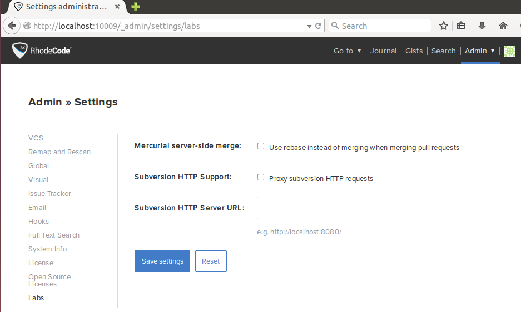
Task: Focus the Subversion HTTP Server URL field
Action: point(388,208)
